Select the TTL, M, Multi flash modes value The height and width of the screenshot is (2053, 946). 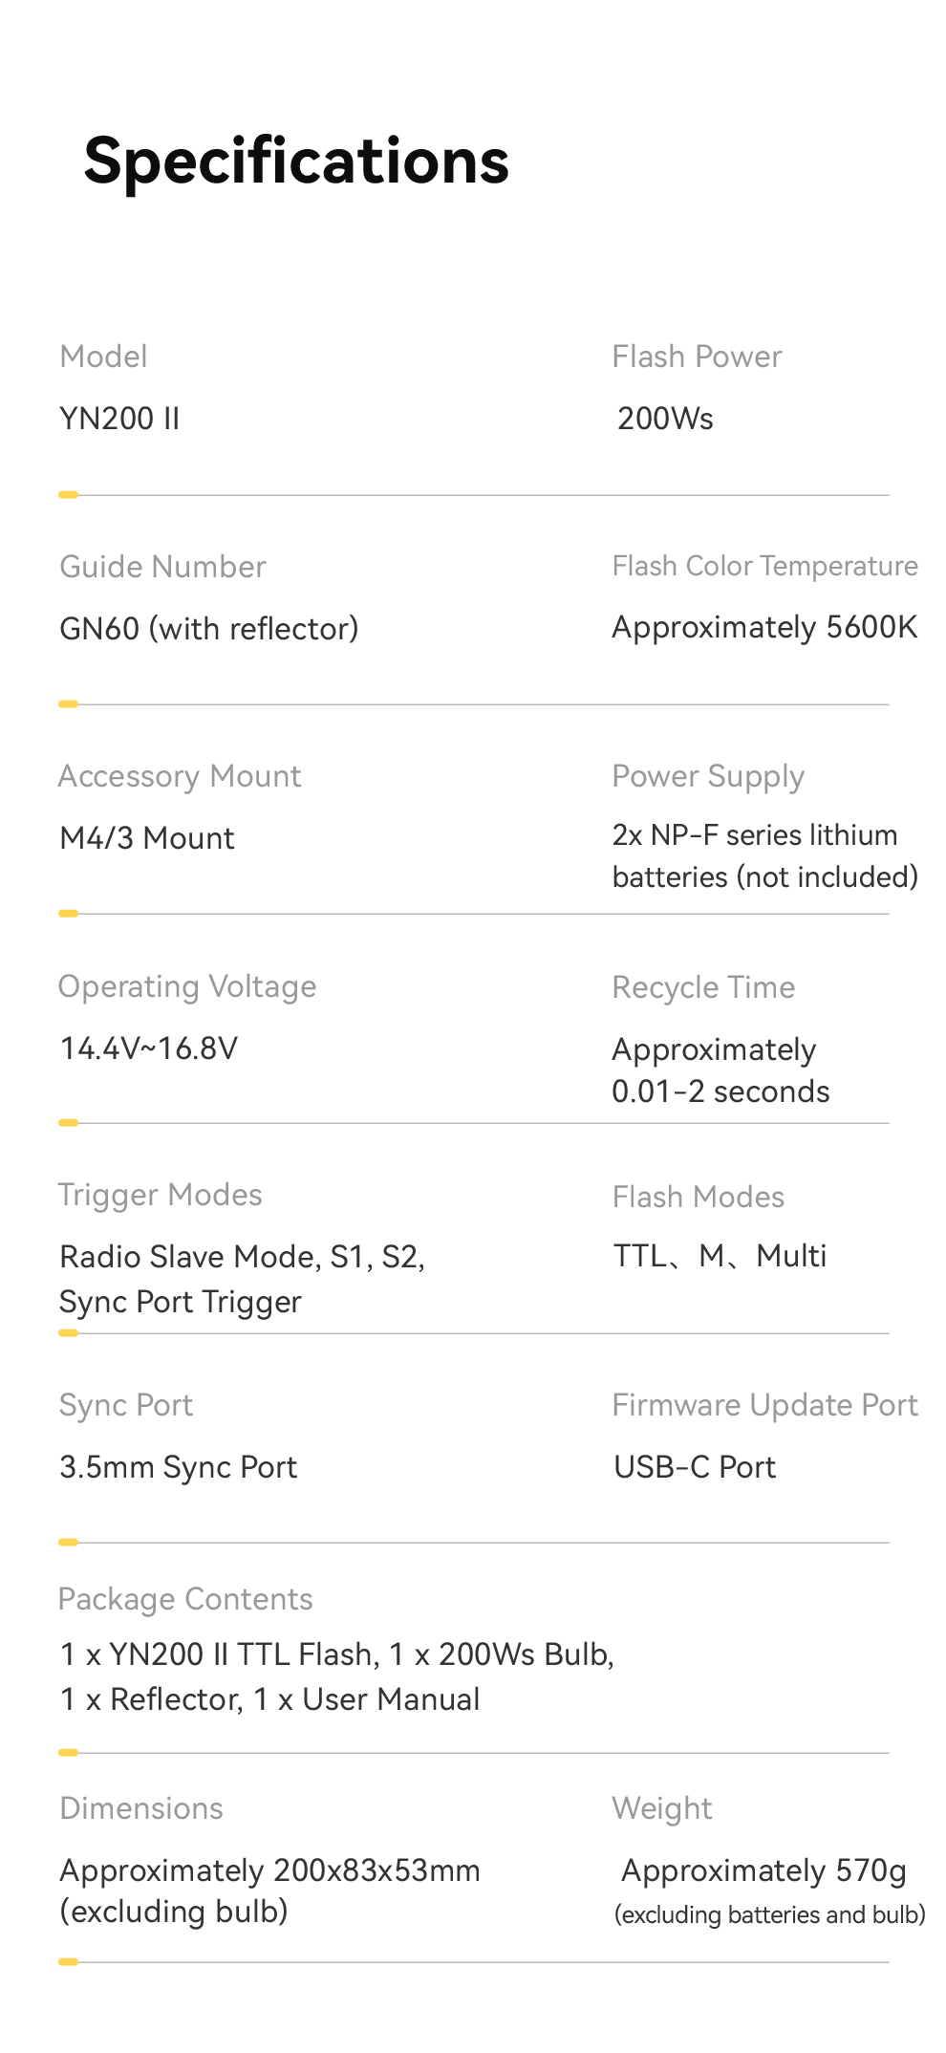click(720, 1256)
